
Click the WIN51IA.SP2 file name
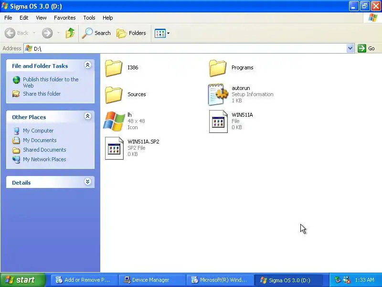144,142
